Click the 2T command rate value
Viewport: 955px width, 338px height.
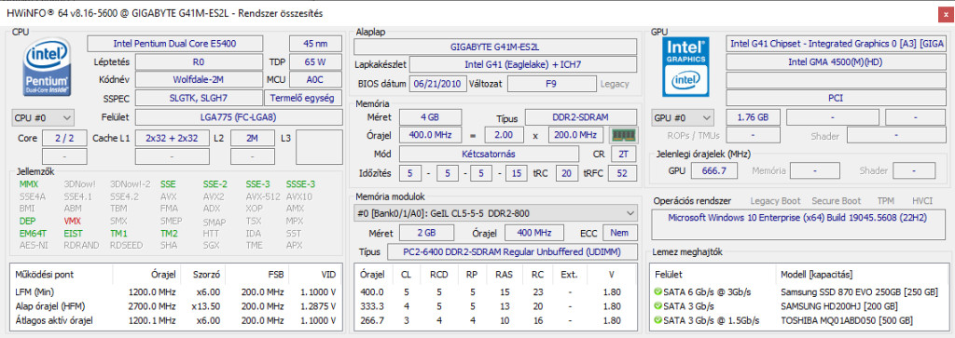624,154
